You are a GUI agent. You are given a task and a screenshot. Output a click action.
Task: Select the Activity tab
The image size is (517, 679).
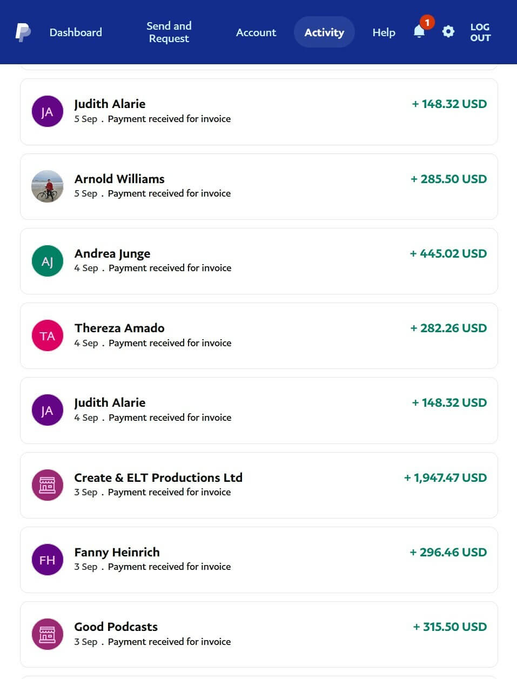[324, 32]
